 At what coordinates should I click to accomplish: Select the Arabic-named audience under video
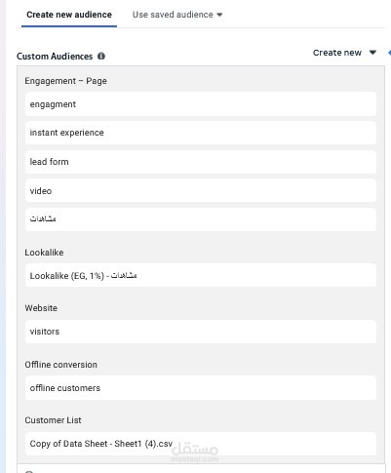coord(201,219)
